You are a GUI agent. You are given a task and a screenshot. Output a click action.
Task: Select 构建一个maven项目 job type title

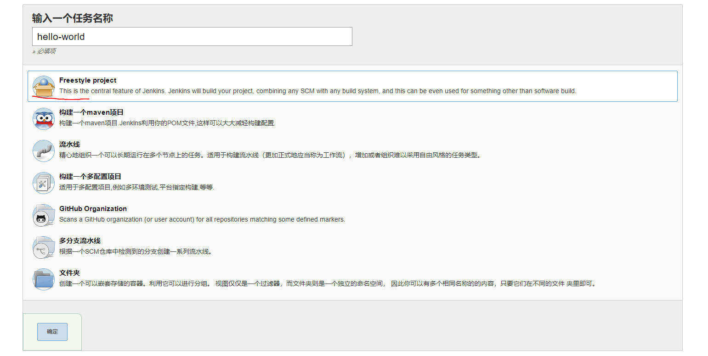pos(91,112)
